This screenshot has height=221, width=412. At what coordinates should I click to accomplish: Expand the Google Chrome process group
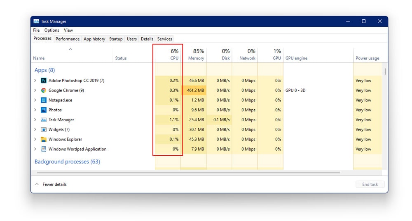tap(35, 90)
